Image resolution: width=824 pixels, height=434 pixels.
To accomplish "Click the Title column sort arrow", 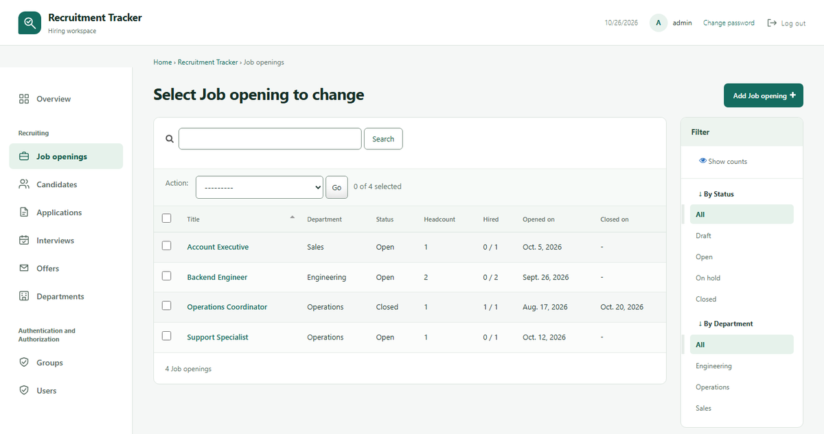I will coord(293,217).
